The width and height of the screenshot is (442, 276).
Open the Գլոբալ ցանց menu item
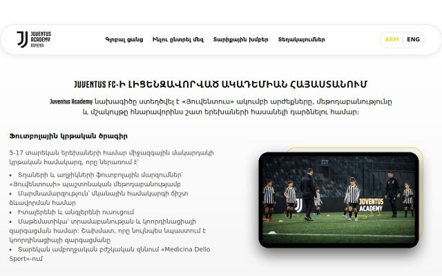(x=124, y=40)
